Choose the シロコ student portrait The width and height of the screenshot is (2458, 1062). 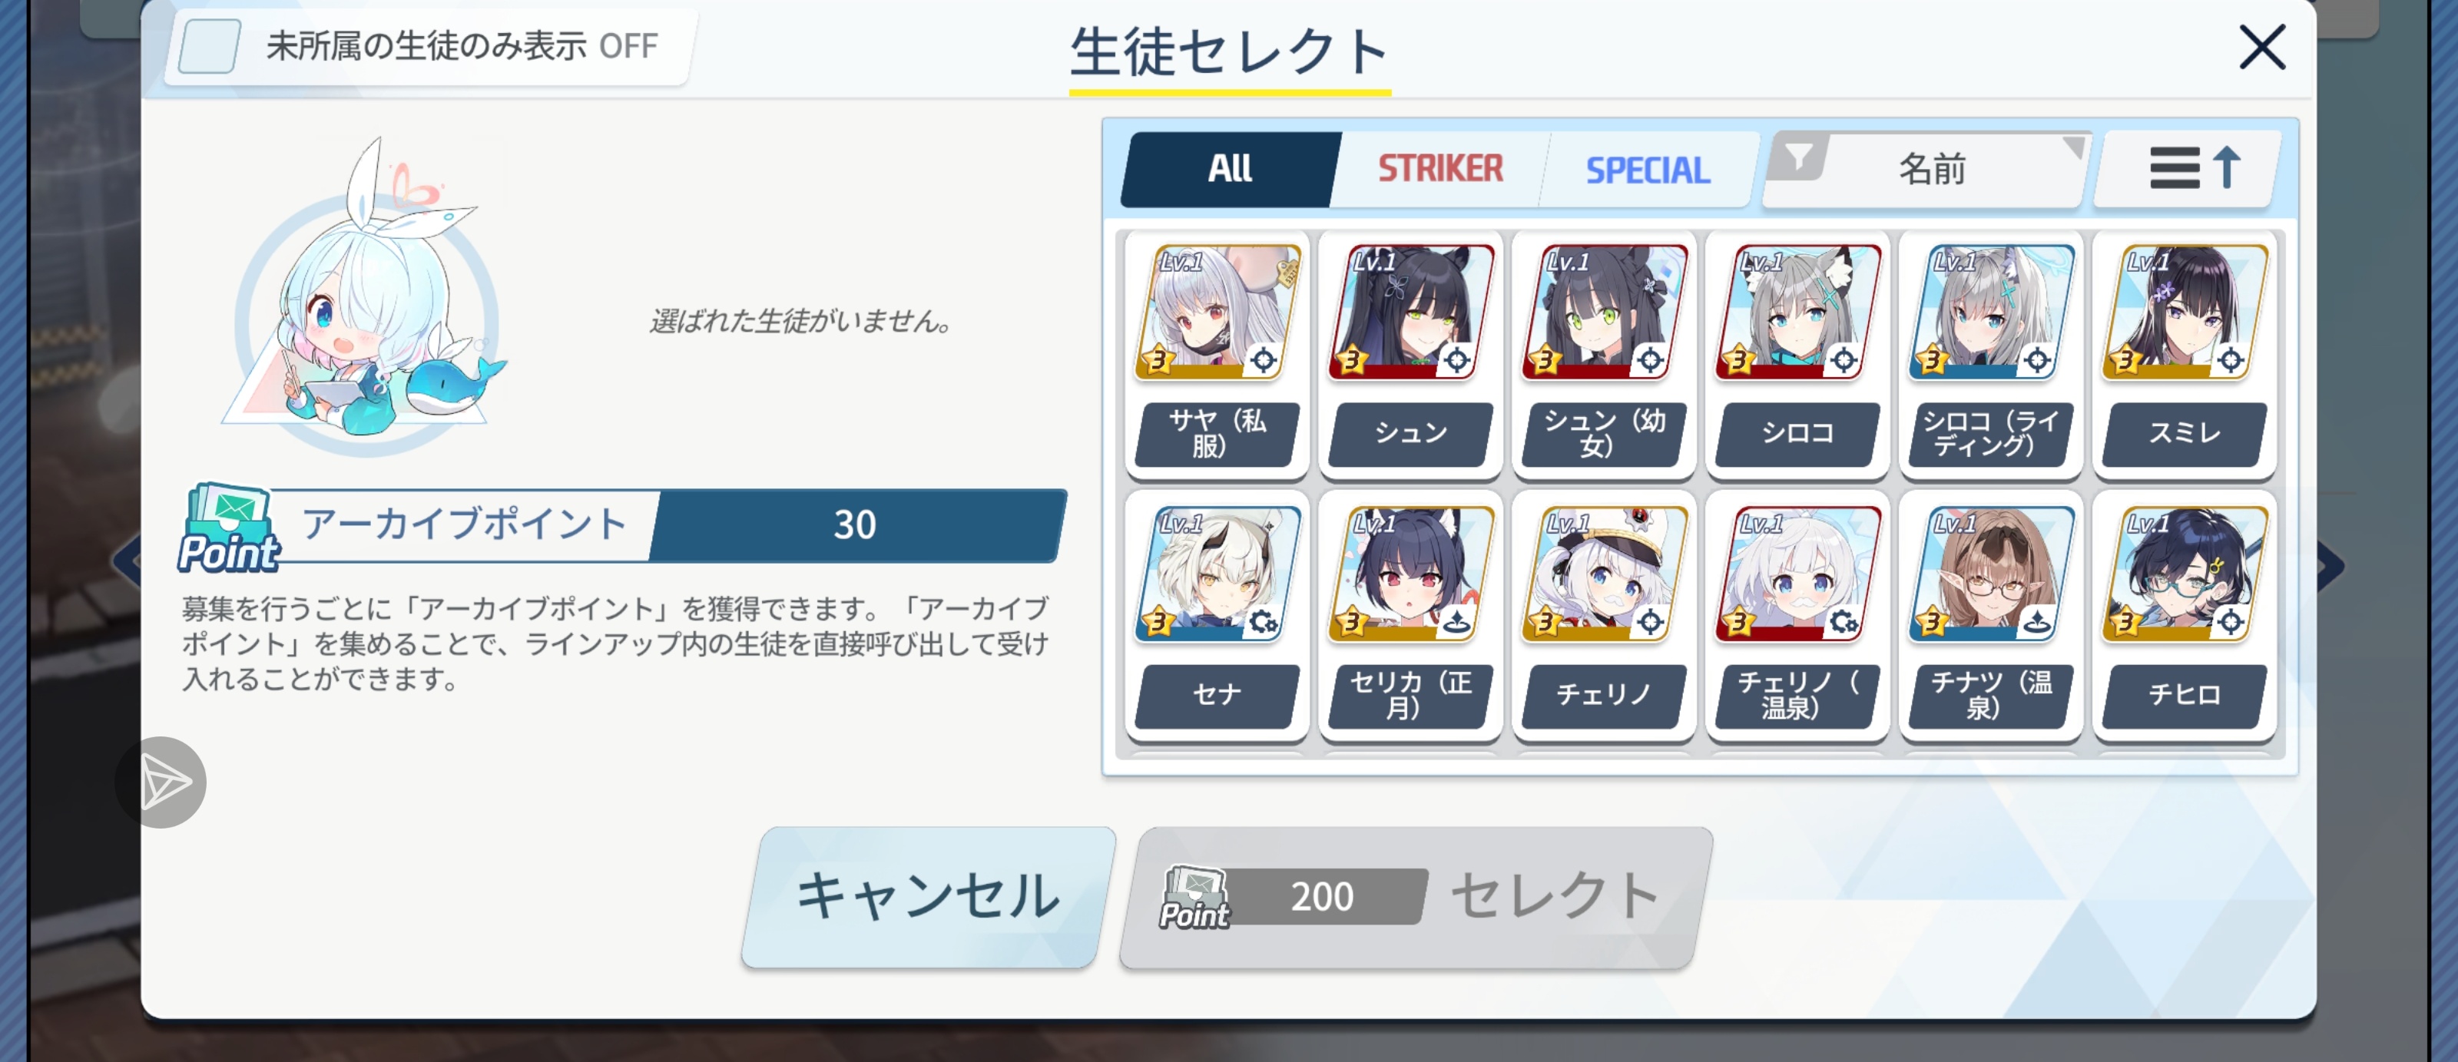(x=1797, y=311)
